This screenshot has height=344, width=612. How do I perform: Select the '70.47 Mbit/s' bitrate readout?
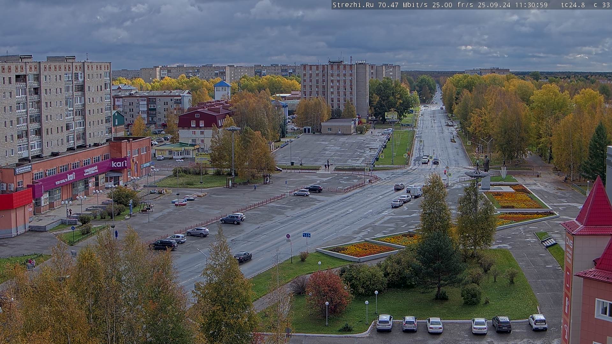click(x=404, y=5)
